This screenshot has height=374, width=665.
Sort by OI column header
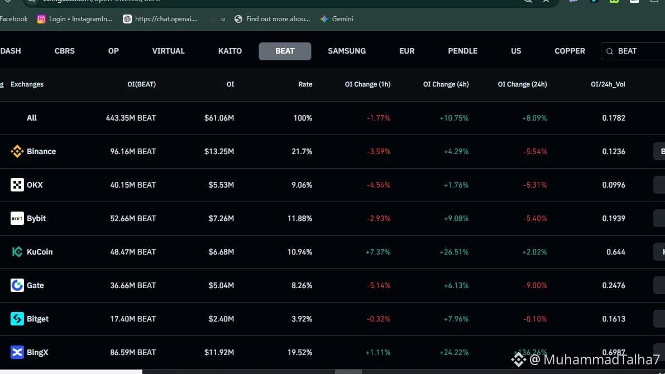230,84
